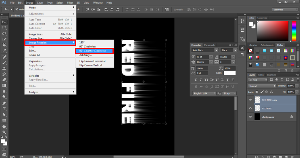Select the Hand tool

click(x=4, y=126)
